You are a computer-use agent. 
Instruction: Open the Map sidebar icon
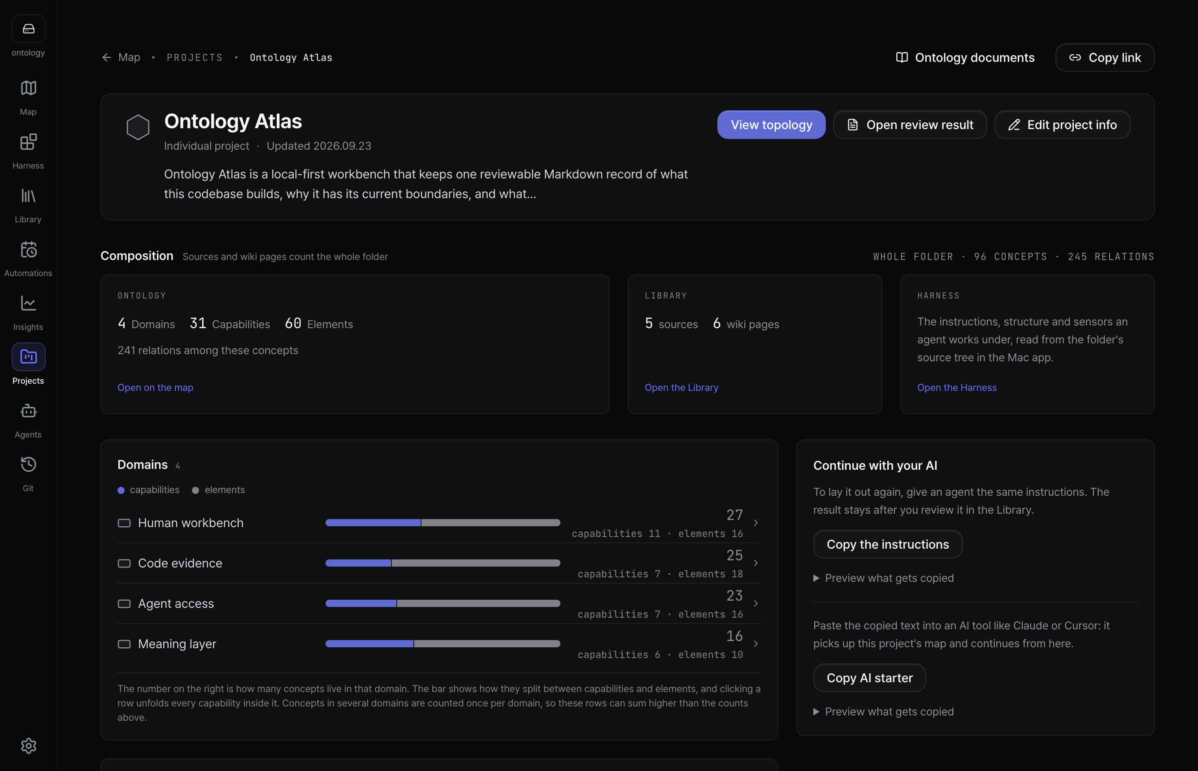29,88
